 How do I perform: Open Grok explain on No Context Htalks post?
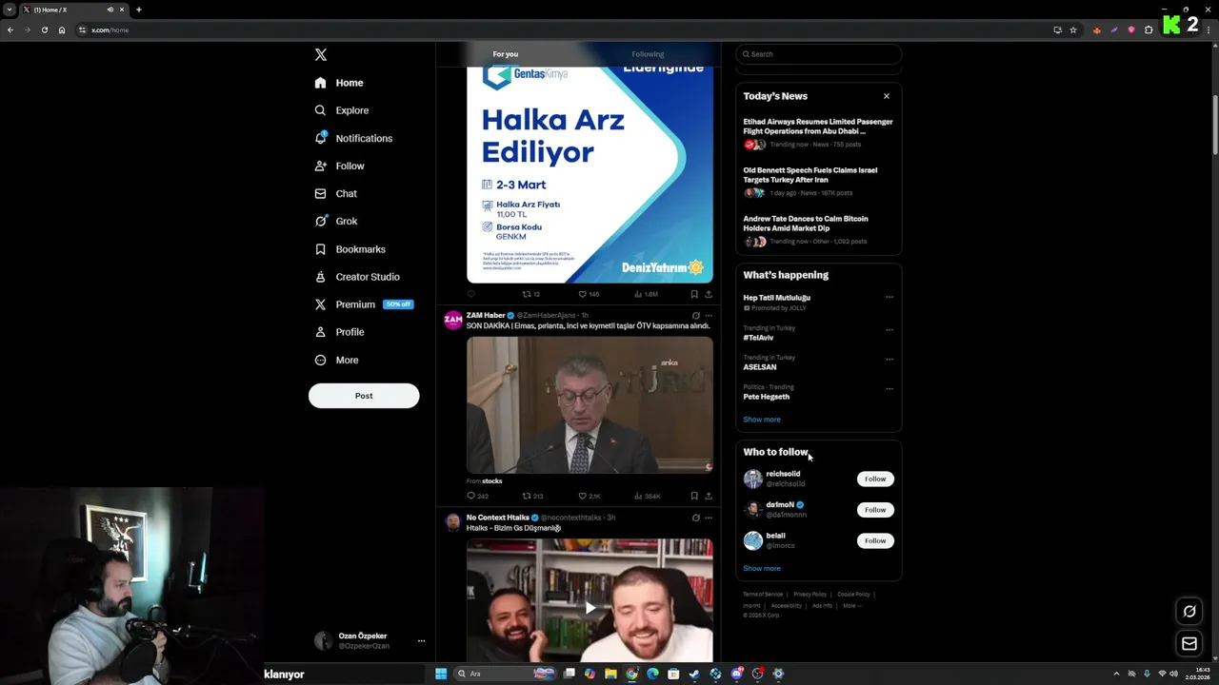pyautogui.click(x=696, y=518)
